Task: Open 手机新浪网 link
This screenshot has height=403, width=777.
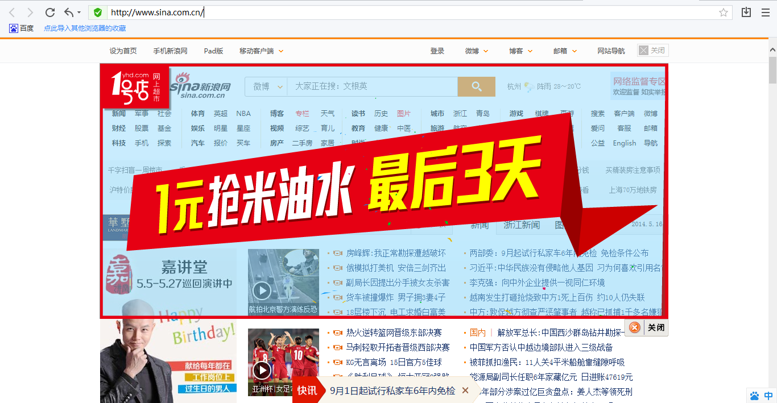Action: click(170, 51)
